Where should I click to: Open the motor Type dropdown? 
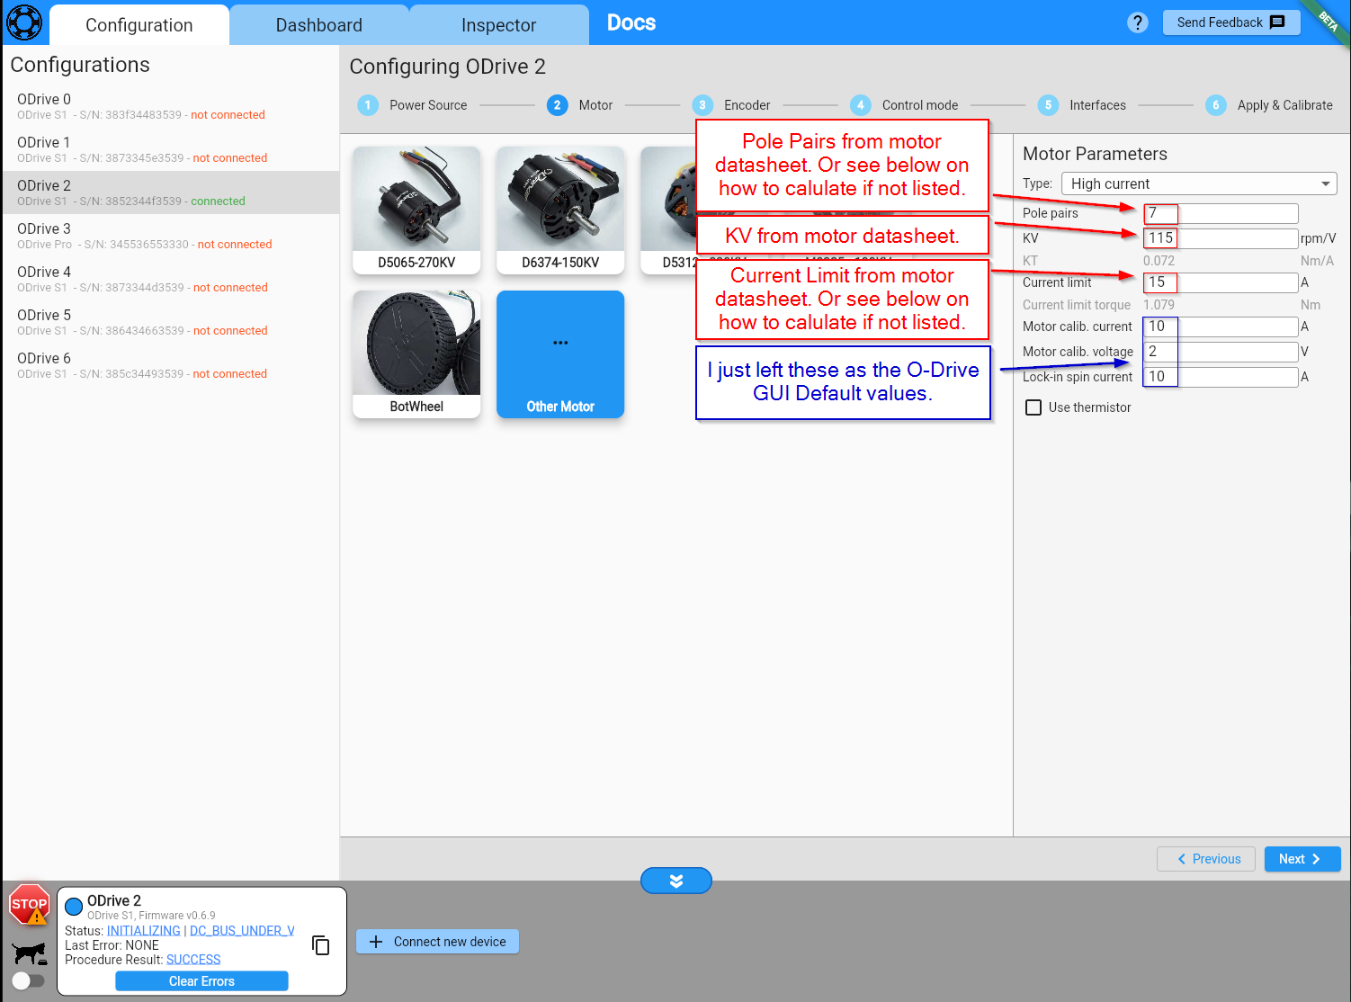tap(1198, 183)
